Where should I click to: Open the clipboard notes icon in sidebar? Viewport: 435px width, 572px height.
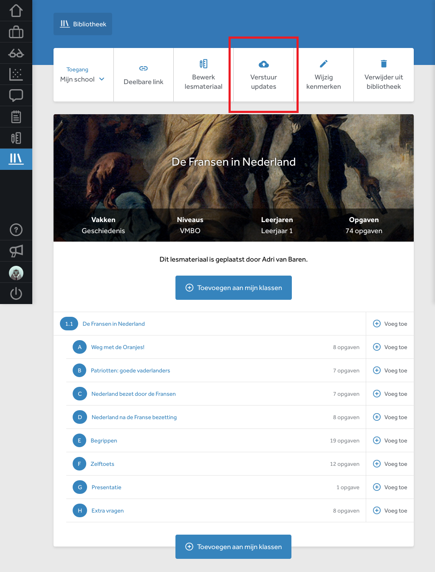(x=16, y=117)
